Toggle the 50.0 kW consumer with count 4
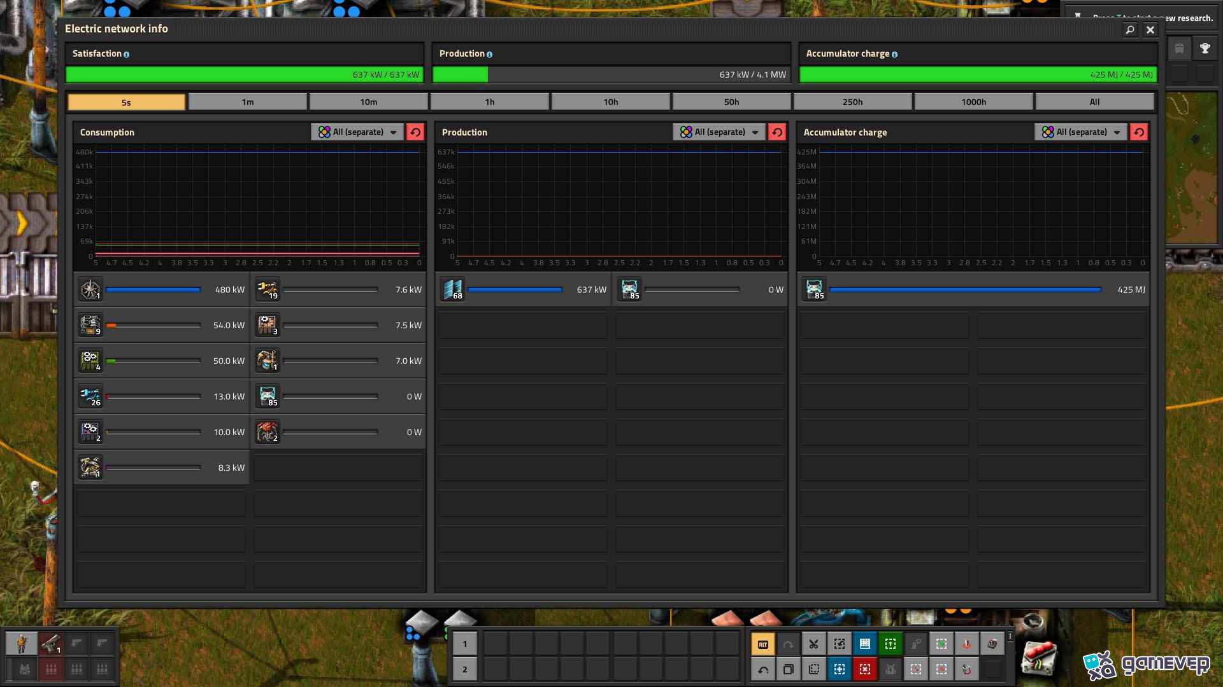The height and width of the screenshot is (687, 1223). (x=161, y=361)
